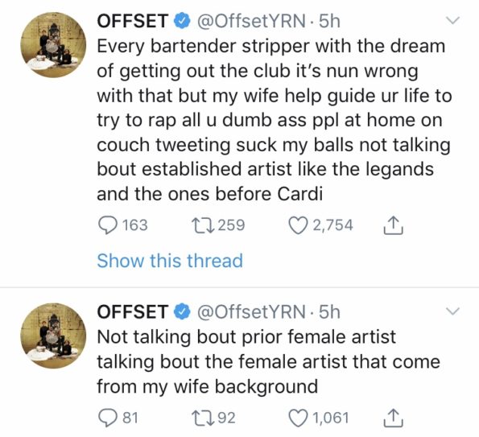The height and width of the screenshot is (437, 479).
Task: Show this thread
Action: [170, 261]
